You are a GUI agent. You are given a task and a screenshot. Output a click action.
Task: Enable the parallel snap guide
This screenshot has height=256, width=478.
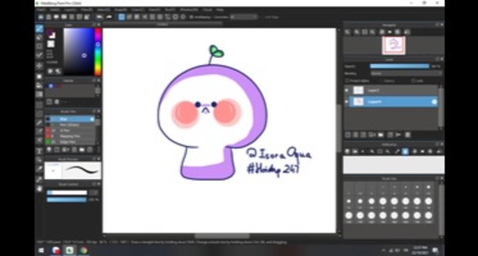(129, 17)
